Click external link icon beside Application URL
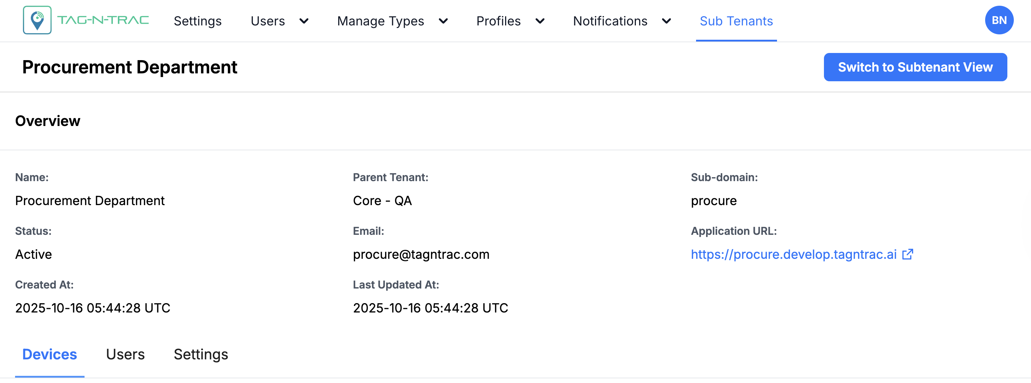The image size is (1031, 383). click(907, 254)
